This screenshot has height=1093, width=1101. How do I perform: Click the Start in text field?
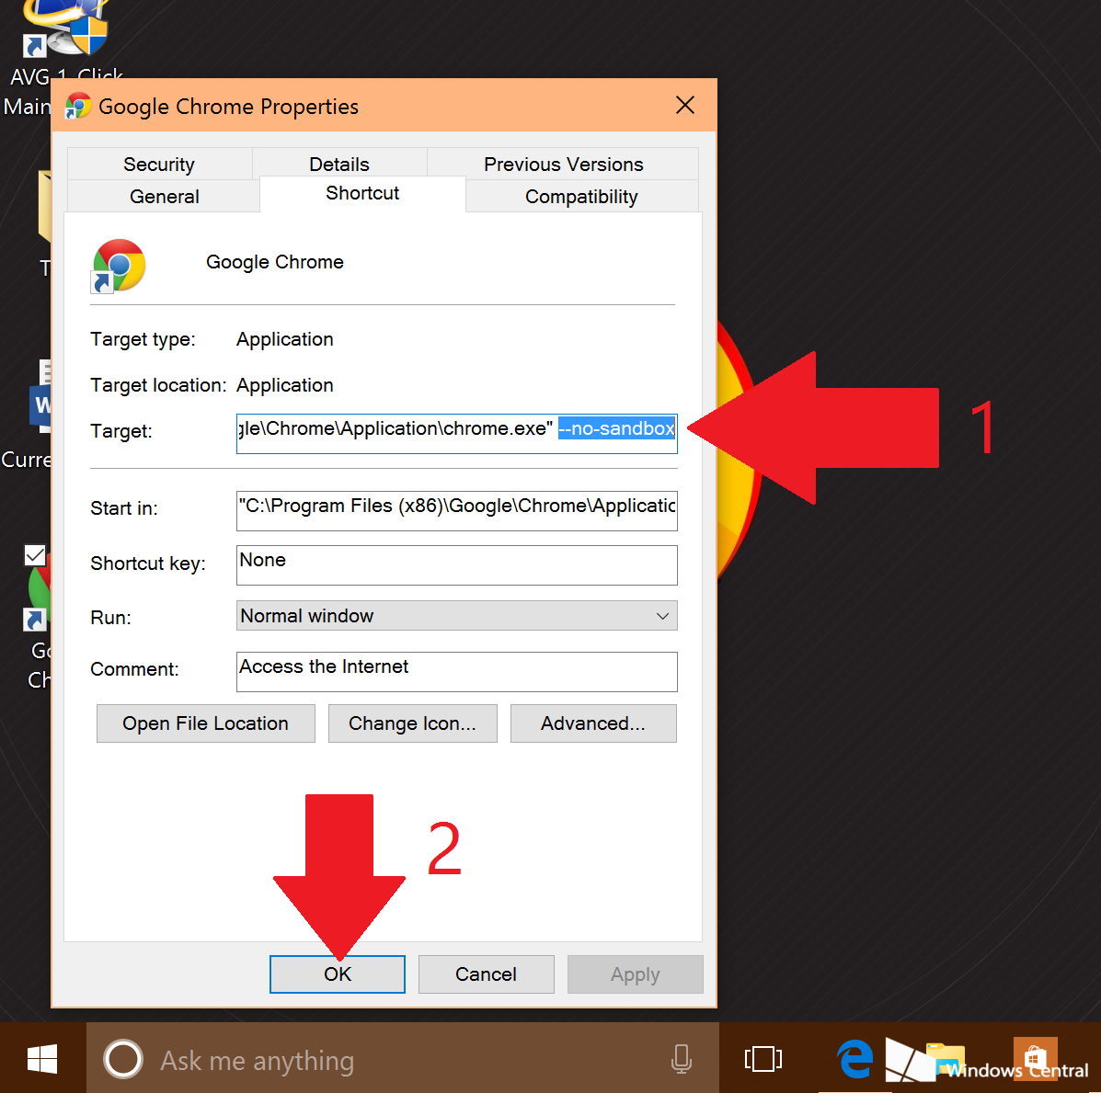[x=456, y=511]
